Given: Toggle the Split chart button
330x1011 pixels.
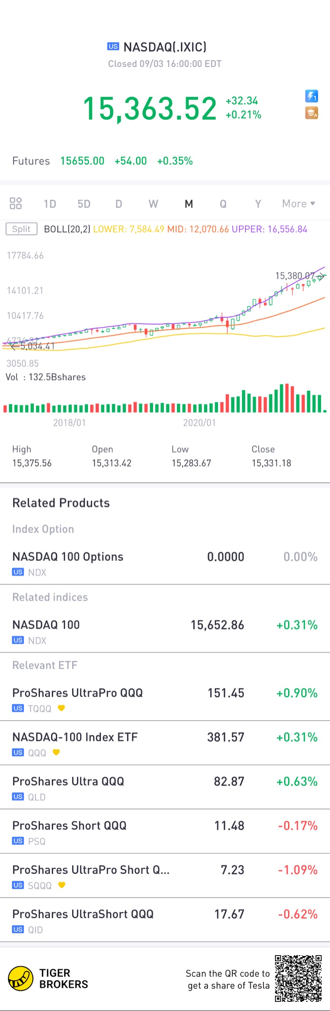Looking at the screenshot, I should coord(21,229).
